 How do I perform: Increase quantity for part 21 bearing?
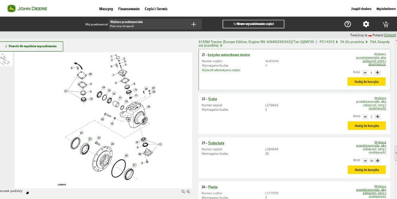click(x=378, y=73)
